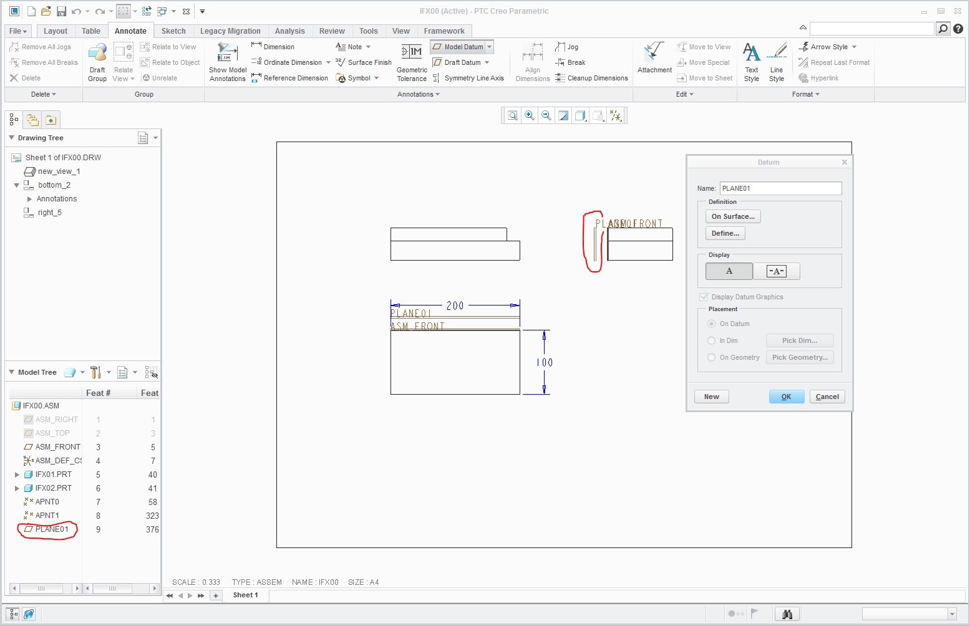Open the Line Style tool
This screenshot has height=626, width=970.
tap(777, 62)
